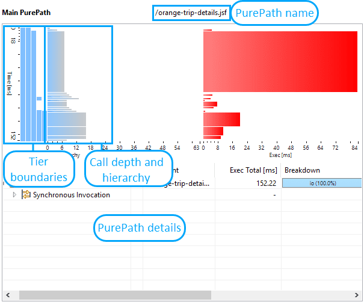Click the first blue tier boundary column
This screenshot has height=302, width=364.
click(23, 84)
